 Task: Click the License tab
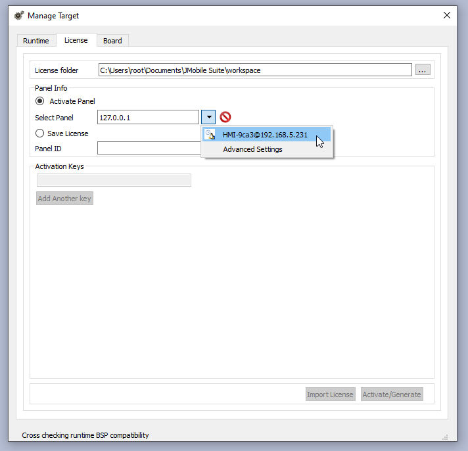76,40
